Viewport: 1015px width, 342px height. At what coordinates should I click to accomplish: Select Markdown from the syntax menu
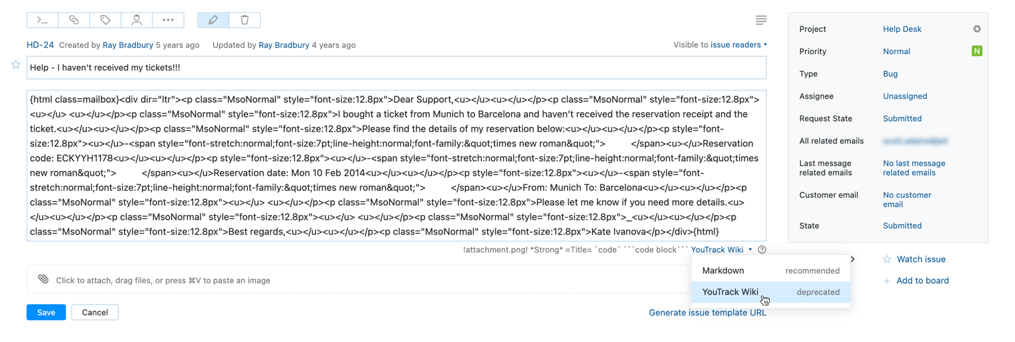[x=723, y=271]
